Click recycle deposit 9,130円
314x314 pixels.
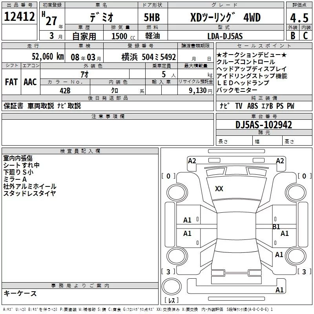(x=201, y=91)
